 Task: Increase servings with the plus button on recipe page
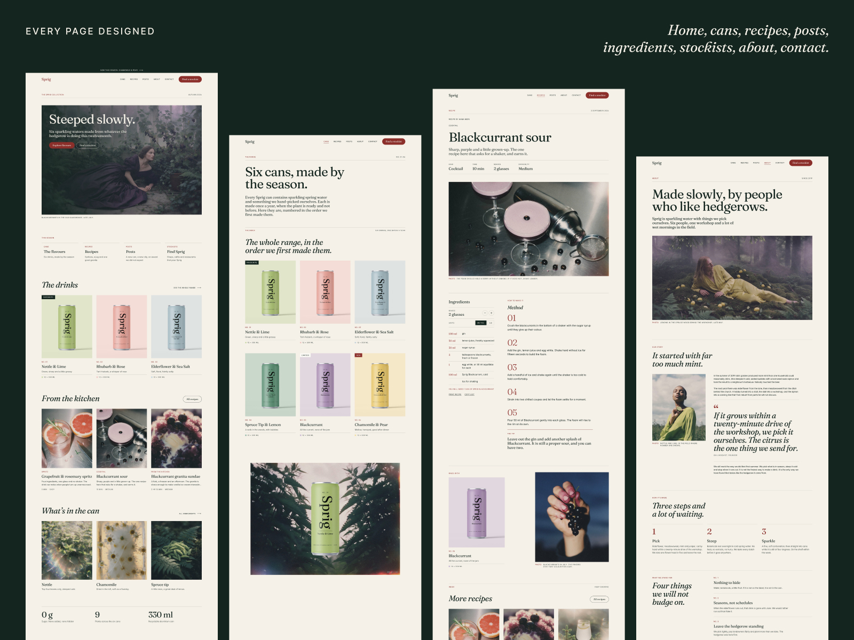click(492, 313)
